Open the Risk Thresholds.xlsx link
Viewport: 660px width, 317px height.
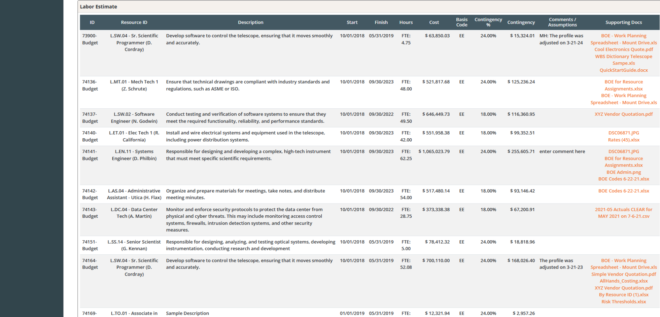[623, 301]
